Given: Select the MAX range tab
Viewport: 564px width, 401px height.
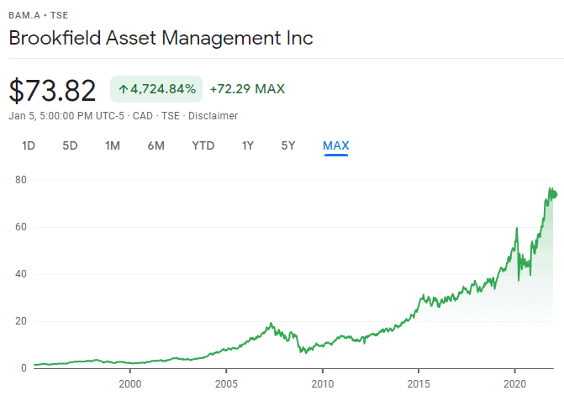Looking at the screenshot, I should click(336, 145).
